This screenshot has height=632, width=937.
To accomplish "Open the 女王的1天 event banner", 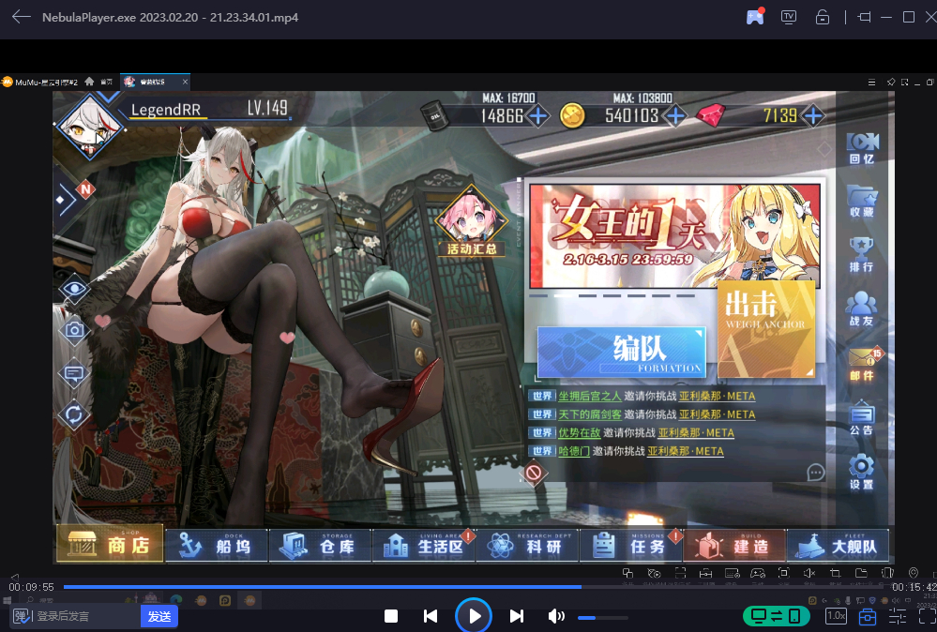I will point(674,236).
